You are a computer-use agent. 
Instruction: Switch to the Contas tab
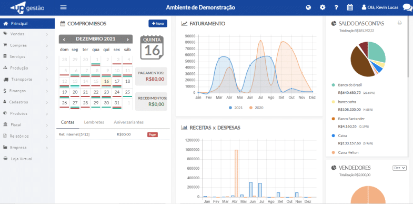coord(68,122)
